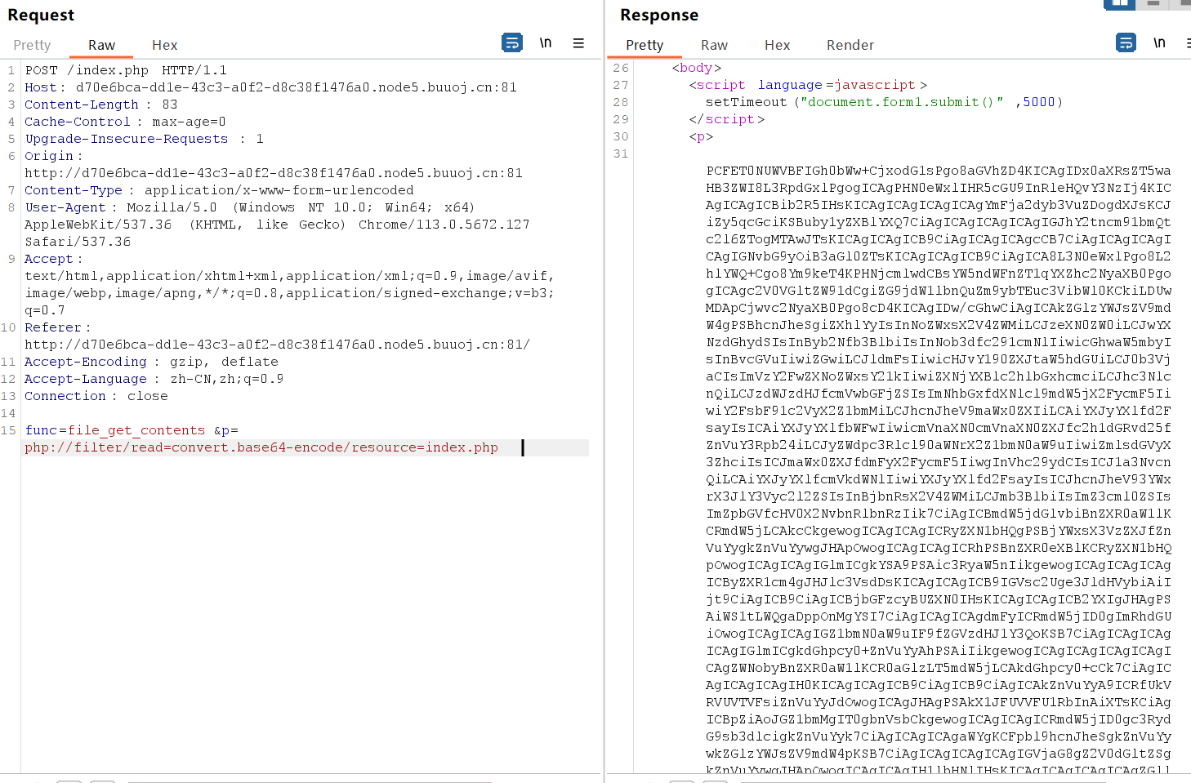Viewport: 1191px width, 783px height.
Task: Click the 'Origin' header name
Action: pos(49,156)
